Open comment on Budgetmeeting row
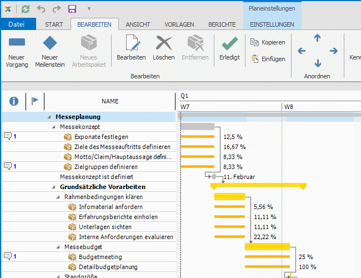The height and width of the screenshot is (278, 361). [x=8, y=256]
